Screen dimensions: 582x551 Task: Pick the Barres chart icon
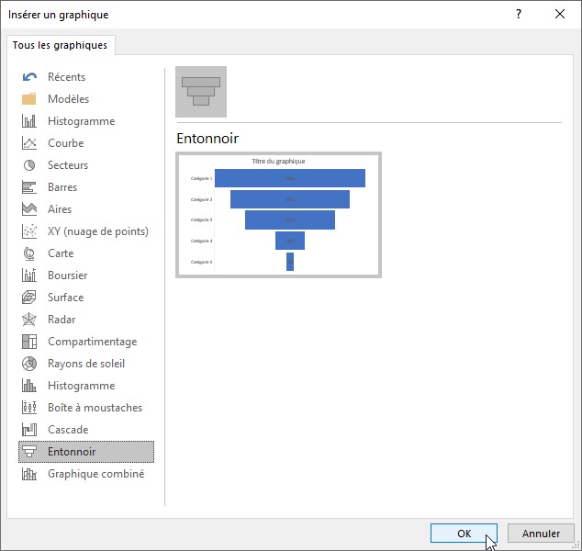coord(29,187)
